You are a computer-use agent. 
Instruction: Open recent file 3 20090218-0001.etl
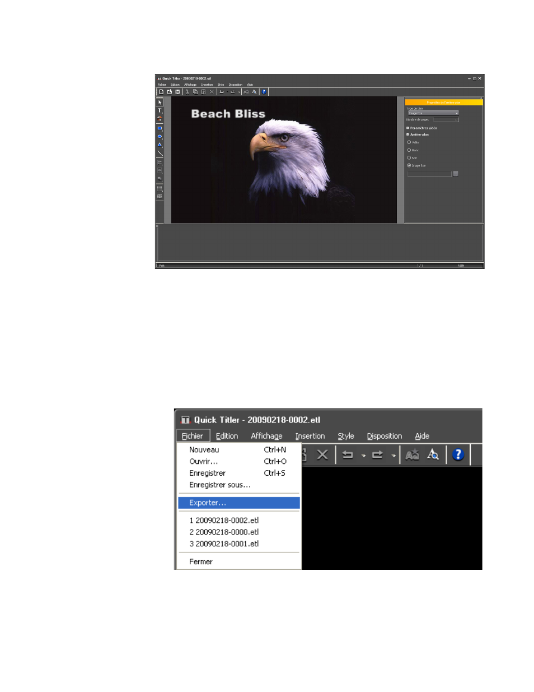(x=239, y=544)
